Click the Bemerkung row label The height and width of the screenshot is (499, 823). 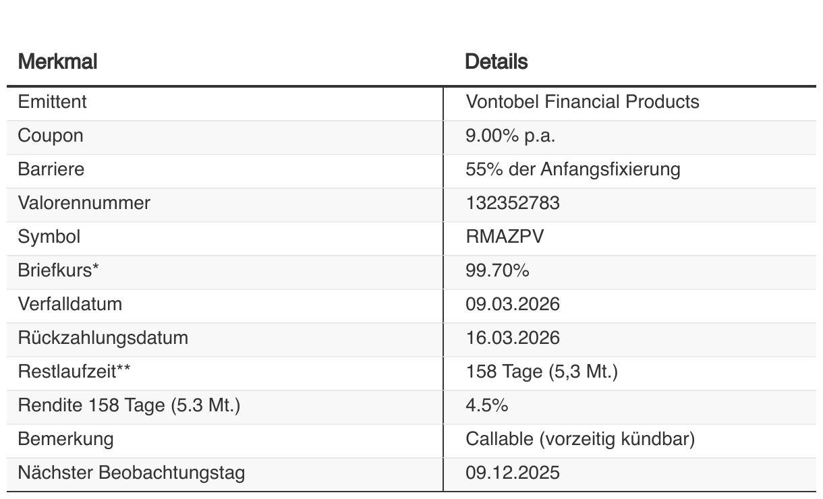[x=66, y=439]
